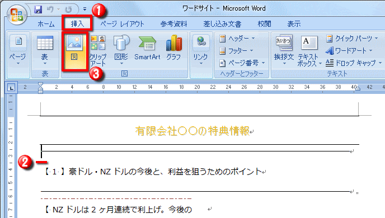This screenshot has height=218, width=385.
Task: Click the horizontal ruler at mark 20
Action: pyautogui.click(x=197, y=87)
